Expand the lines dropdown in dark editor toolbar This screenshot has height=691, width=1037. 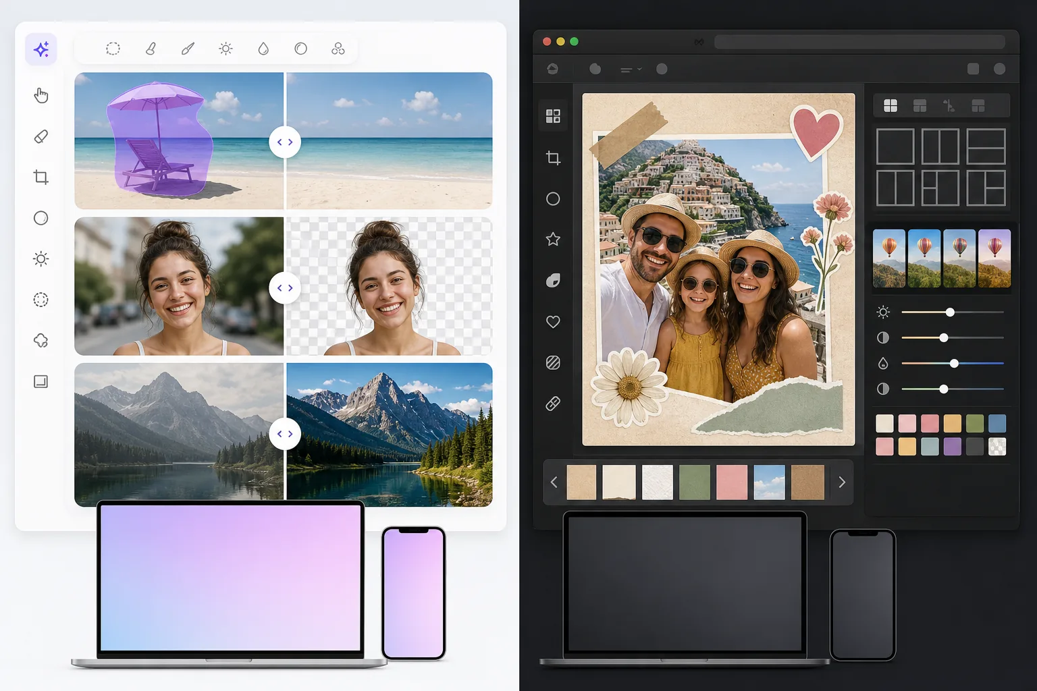pyautogui.click(x=631, y=70)
